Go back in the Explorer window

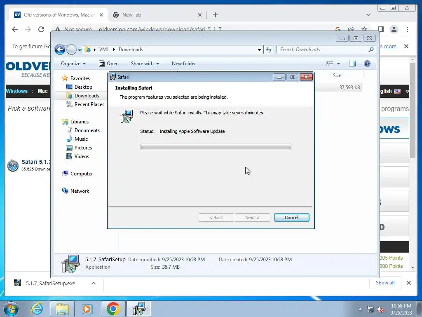tap(60, 50)
